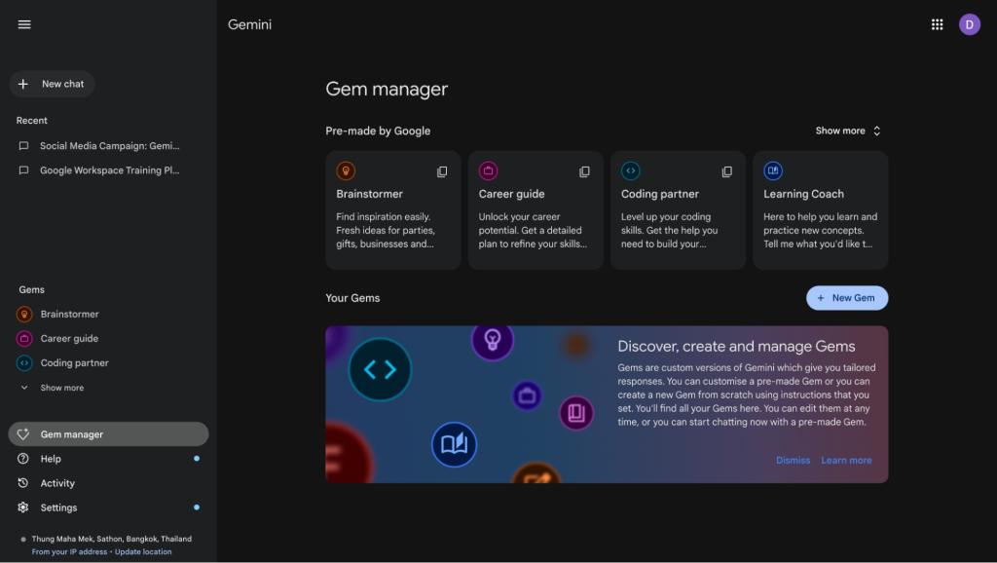The width and height of the screenshot is (997, 563).
Task: Copy the Brainstormer gem card
Action: pos(442,171)
